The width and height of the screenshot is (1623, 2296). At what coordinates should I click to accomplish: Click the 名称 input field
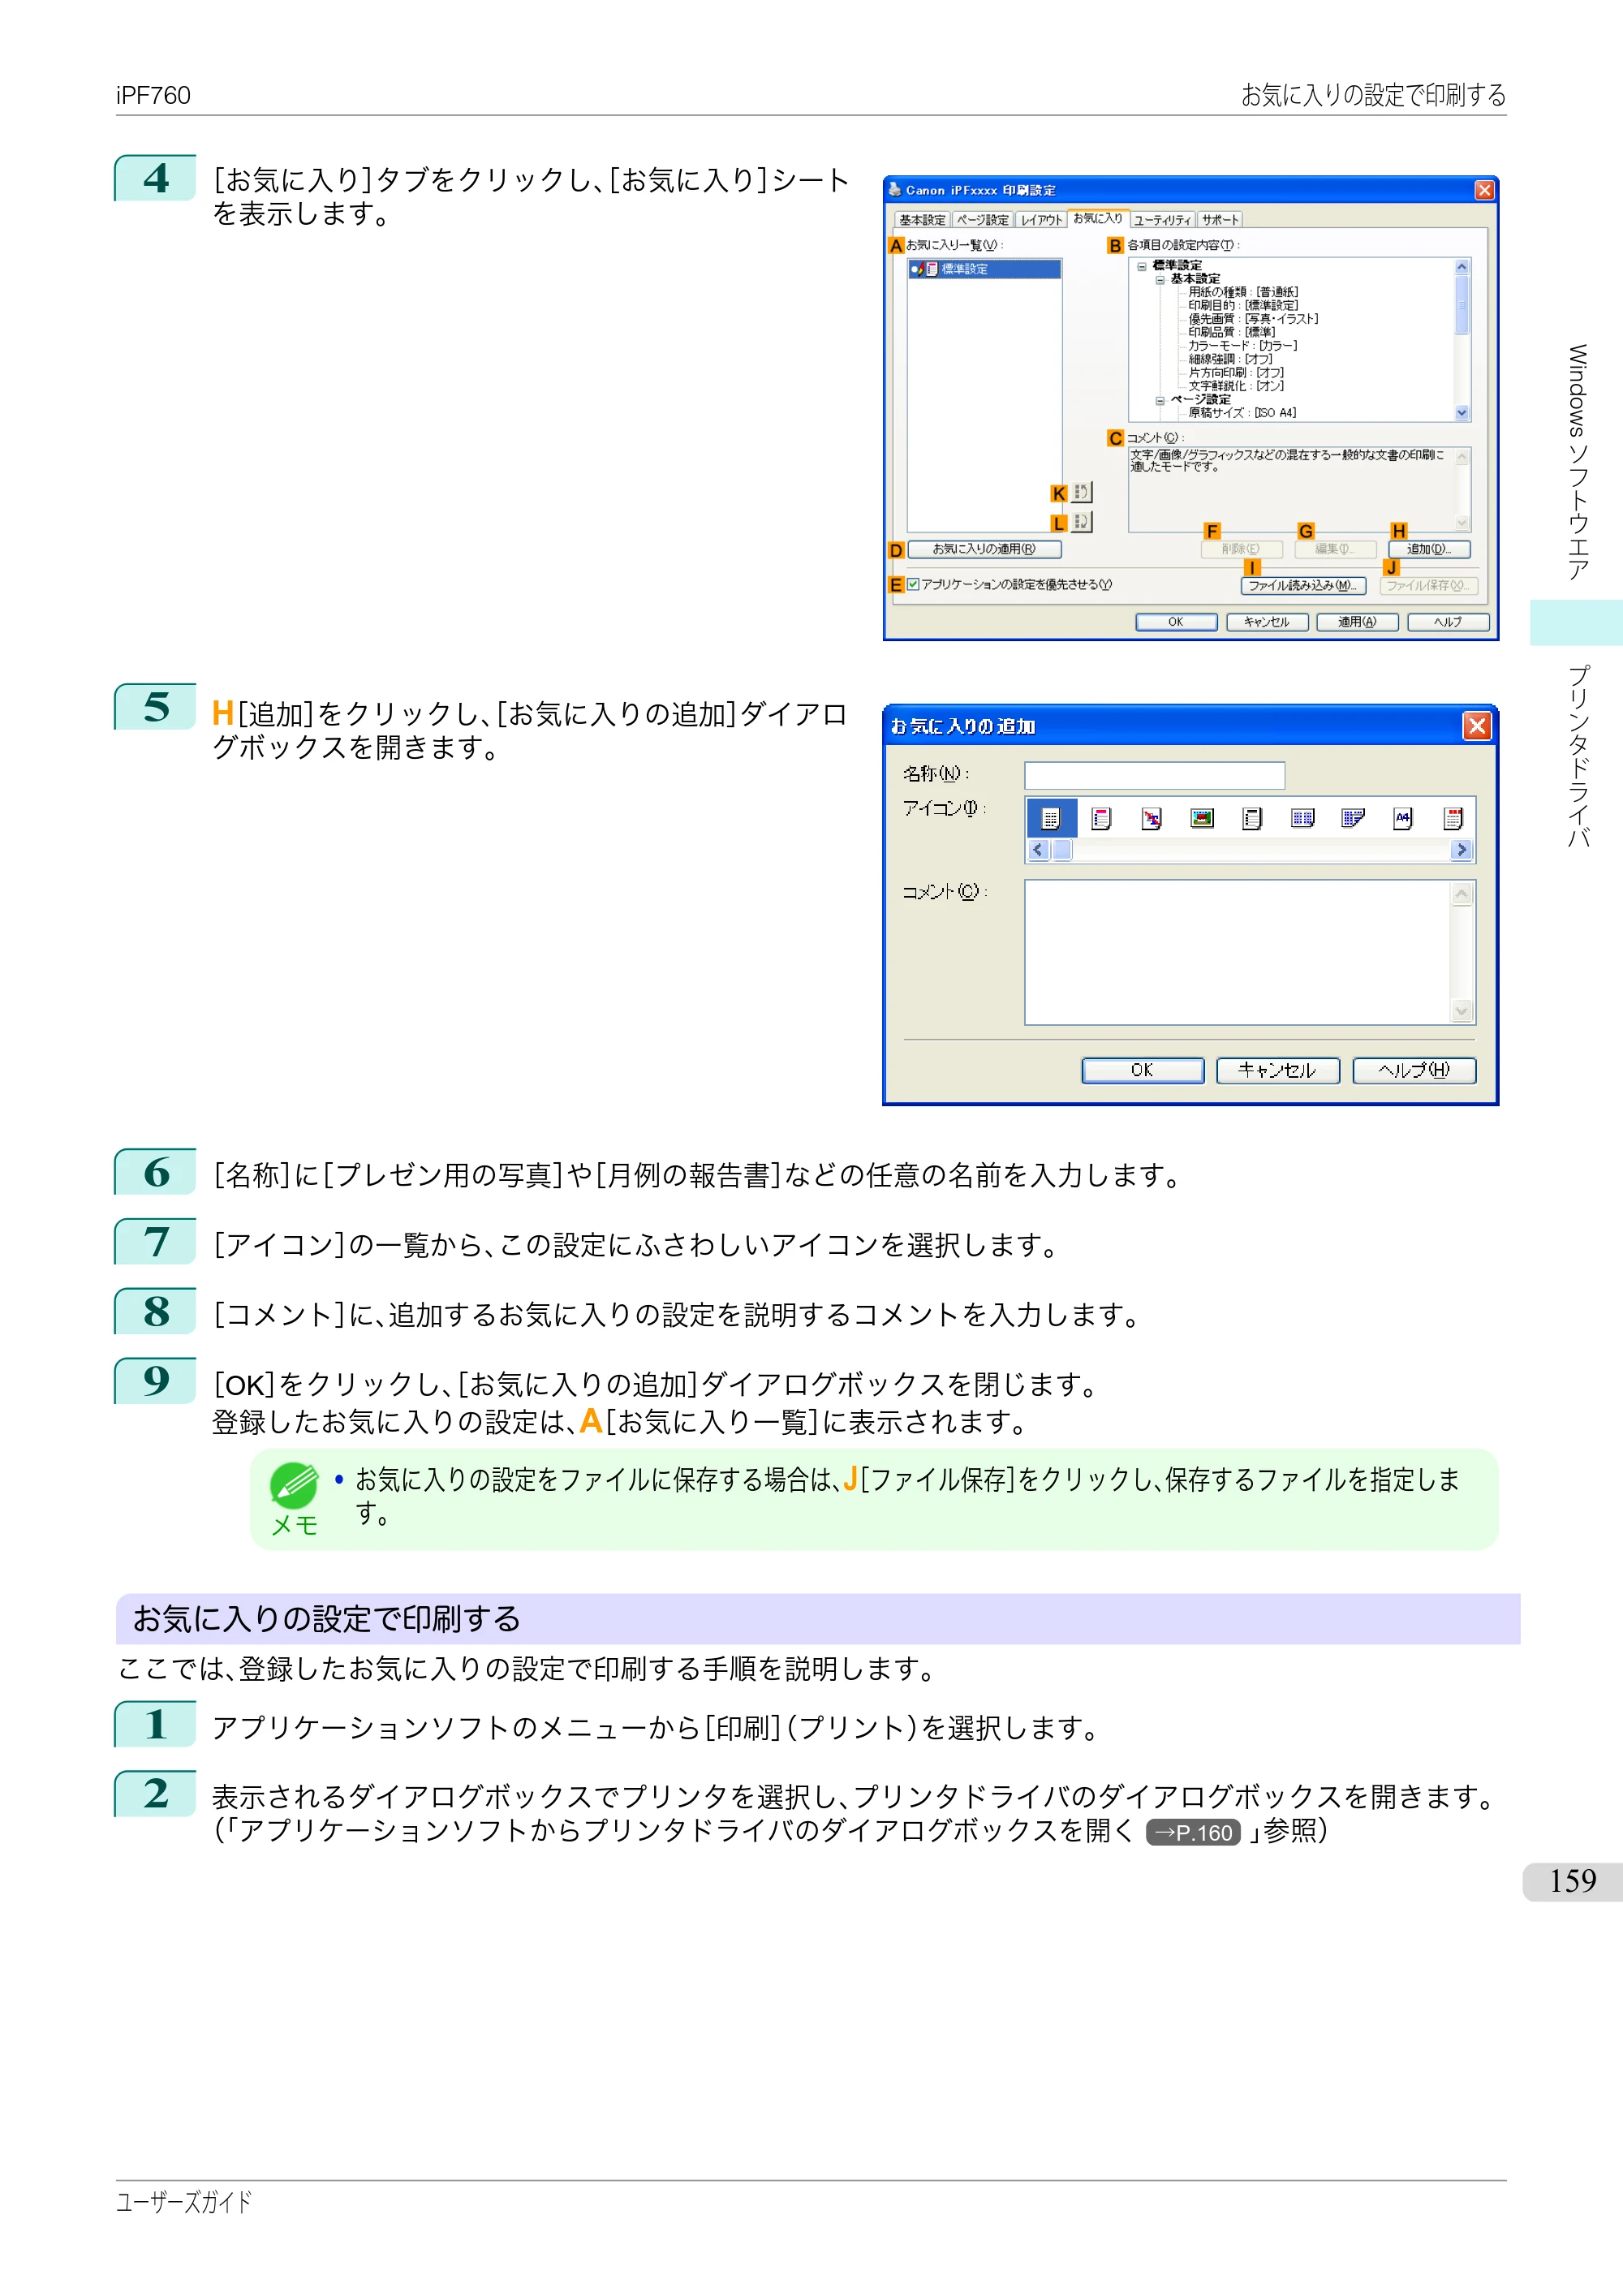tap(1154, 775)
